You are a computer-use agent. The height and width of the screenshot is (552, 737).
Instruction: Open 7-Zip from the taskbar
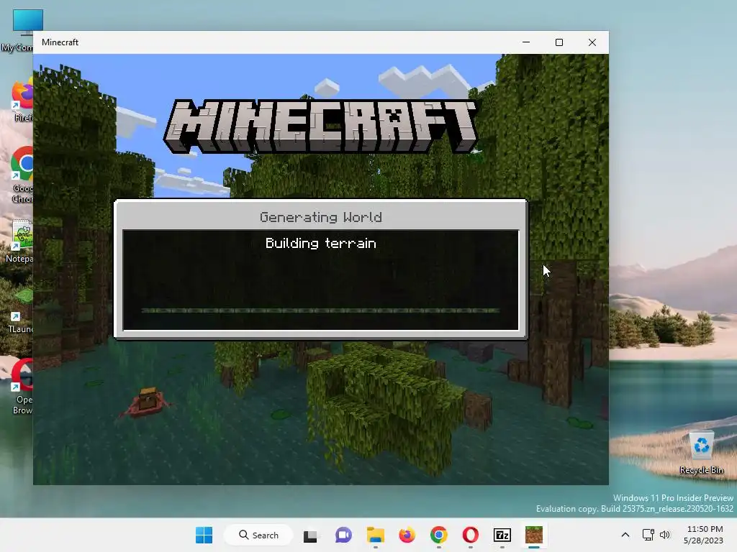click(x=502, y=535)
